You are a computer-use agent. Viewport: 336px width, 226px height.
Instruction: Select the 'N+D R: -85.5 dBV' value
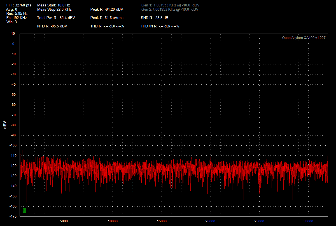pyautogui.click(x=52, y=26)
